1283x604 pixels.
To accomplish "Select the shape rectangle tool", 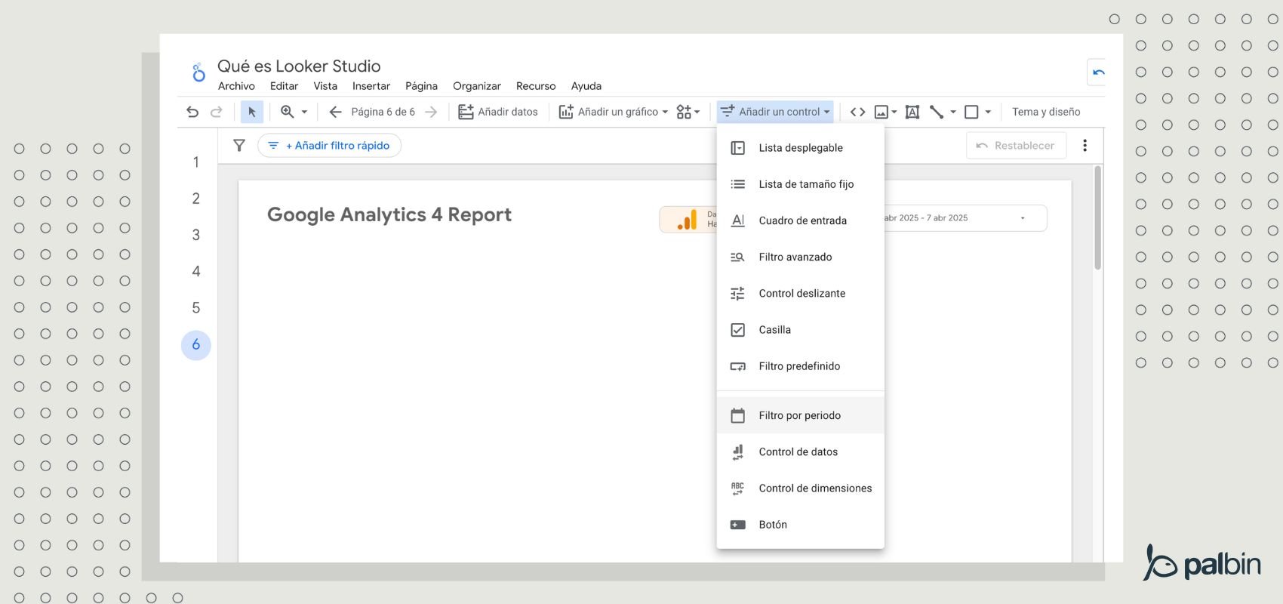I will 972,112.
